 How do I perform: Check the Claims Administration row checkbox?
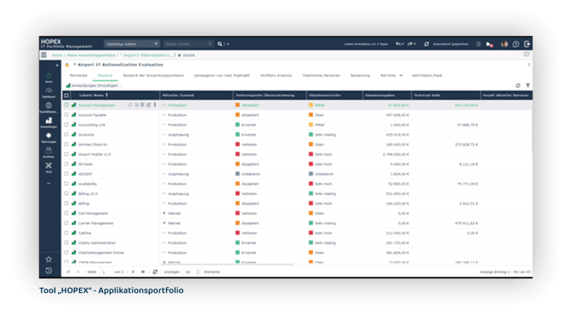pyautogui.click(x=66, y=243)
